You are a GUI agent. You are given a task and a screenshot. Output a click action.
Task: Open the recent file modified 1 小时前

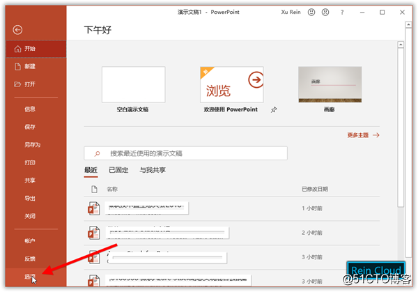coord(232,208)
